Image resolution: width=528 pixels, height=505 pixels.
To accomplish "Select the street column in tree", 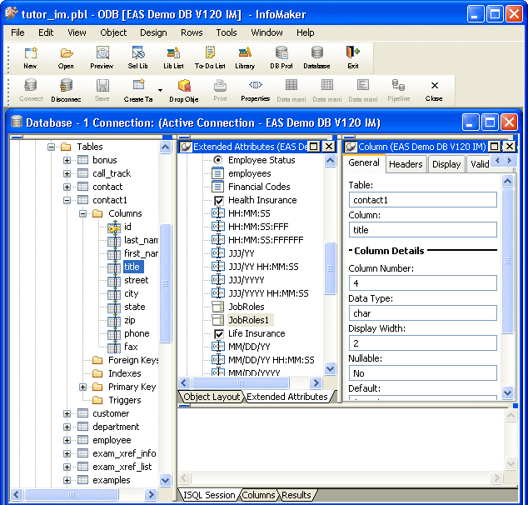I will [x=136, y=280].
